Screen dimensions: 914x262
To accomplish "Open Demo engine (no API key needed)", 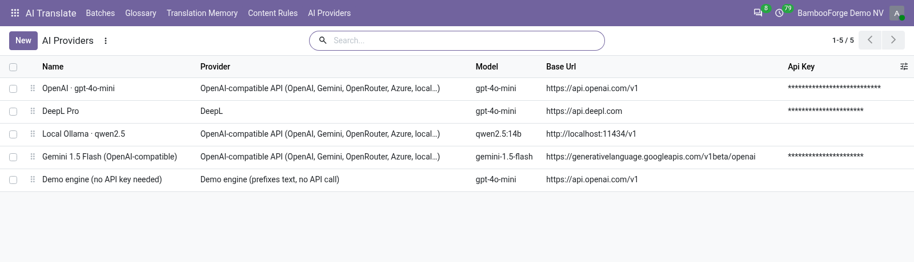I will point(102,179).
